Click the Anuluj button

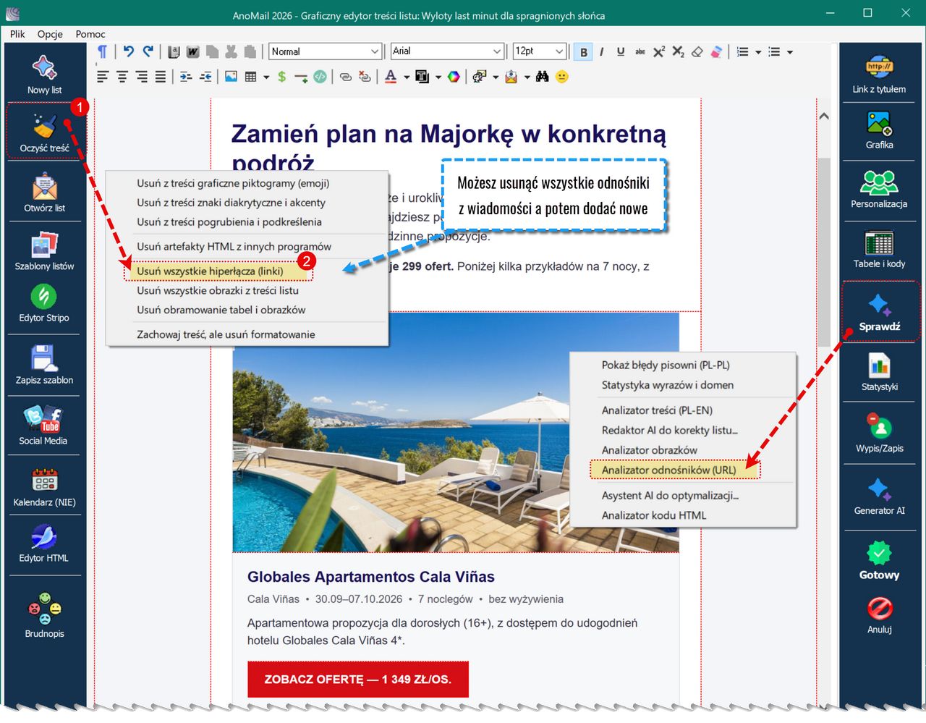(x=879, y=616)
